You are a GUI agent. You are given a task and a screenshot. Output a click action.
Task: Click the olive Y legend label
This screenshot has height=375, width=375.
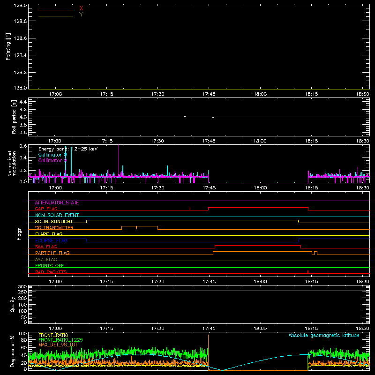(81, 15)
